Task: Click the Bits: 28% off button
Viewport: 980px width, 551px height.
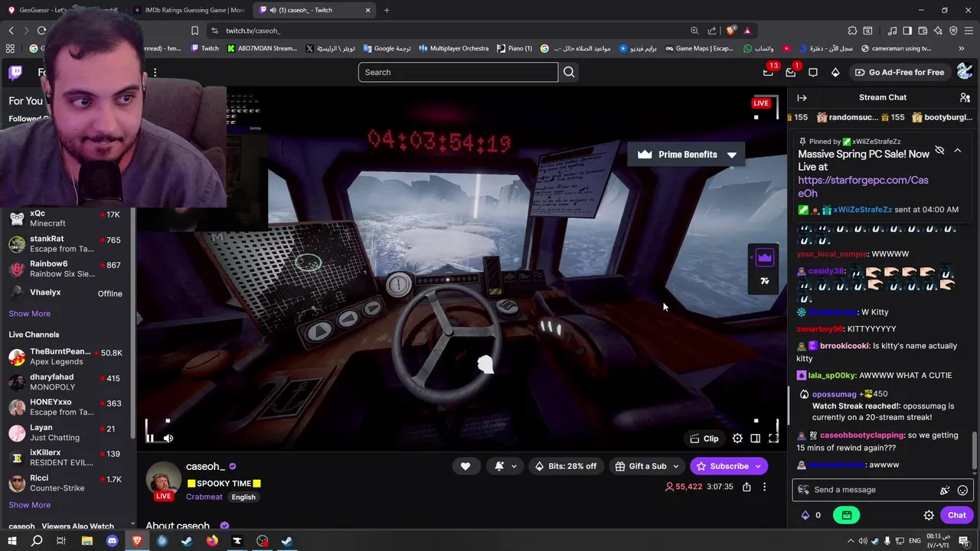Action: (x=566, y=466)
